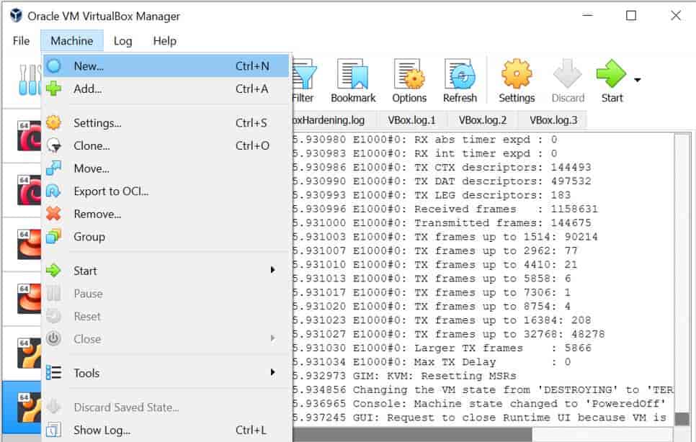
Task: Click the Options toolbar icon
Action: click(x=409, y=74)
